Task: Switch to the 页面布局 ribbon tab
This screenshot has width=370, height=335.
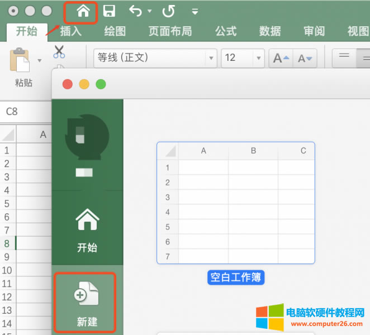Action: [170, 31]
